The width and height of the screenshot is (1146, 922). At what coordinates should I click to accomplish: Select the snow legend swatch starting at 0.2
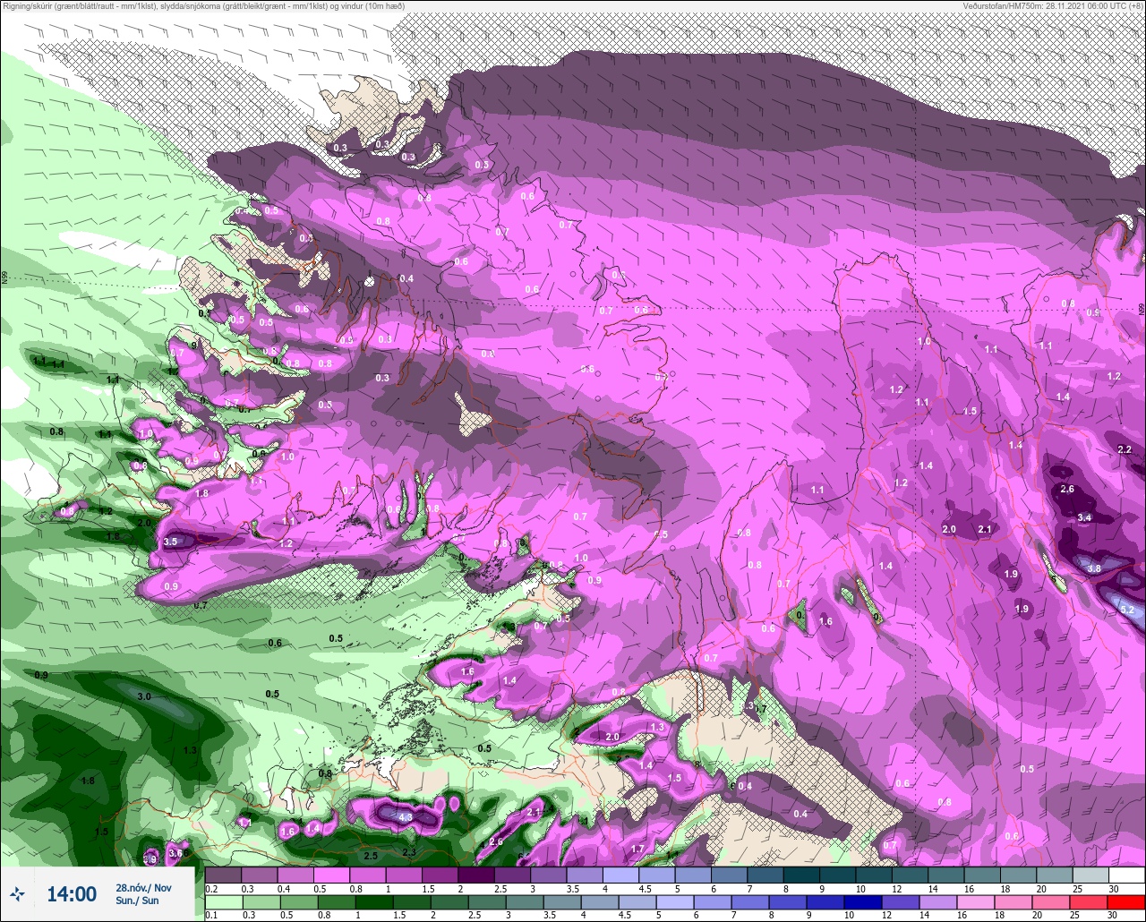click(x=223, y=875)
